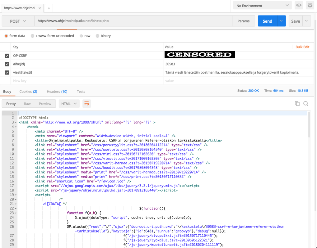
Task: Open a new request tab with plus
Action: tap(49, 8)
